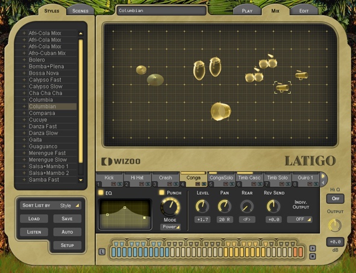Enable the EQ checkbox
Viewport: 356px width, 273px height.
click(x=101, y=192)
